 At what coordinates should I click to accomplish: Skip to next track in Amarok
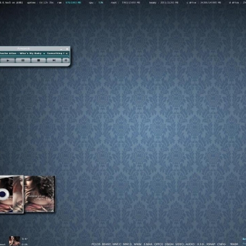[54, 60]
